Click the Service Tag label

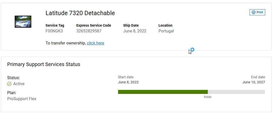[55, 25]
